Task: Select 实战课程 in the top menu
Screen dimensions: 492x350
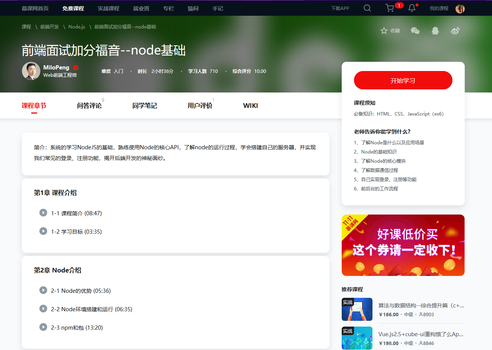Action: tap(109, 8)
